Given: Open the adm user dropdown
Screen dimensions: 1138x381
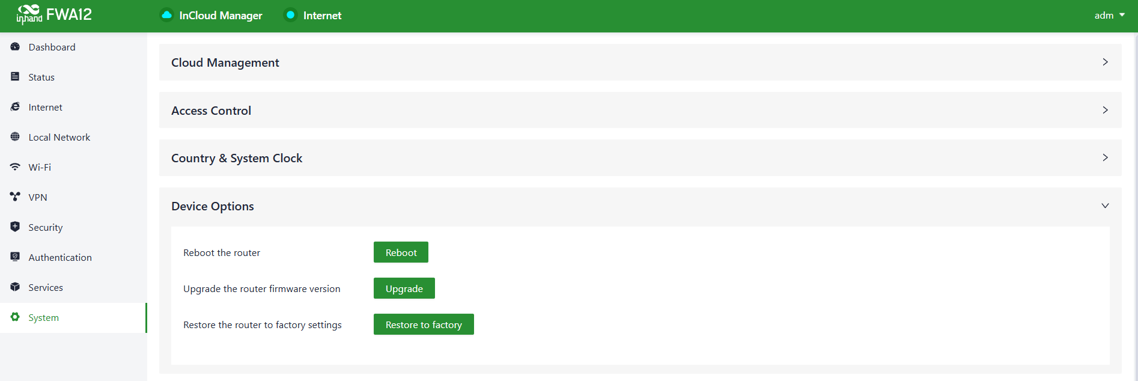Looking at the screenshot, I should pyautogui.click(x=1109, y=15).
